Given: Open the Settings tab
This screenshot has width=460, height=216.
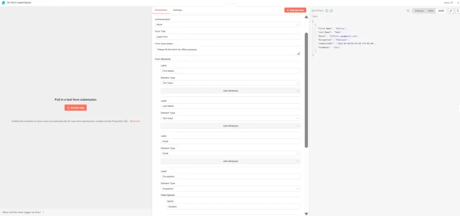Looking at the screenshot, I should [x=177, y=10].
